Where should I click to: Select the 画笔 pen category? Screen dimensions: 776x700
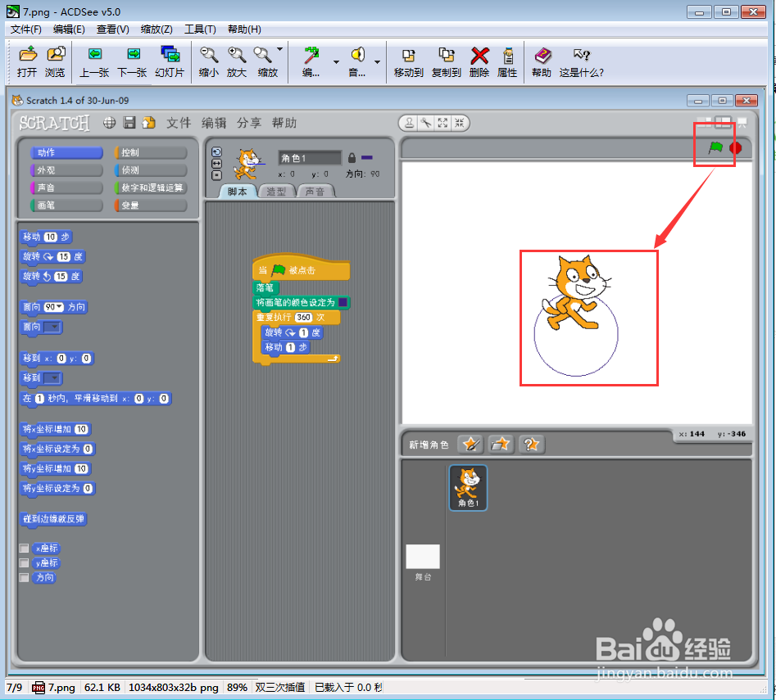66,205
